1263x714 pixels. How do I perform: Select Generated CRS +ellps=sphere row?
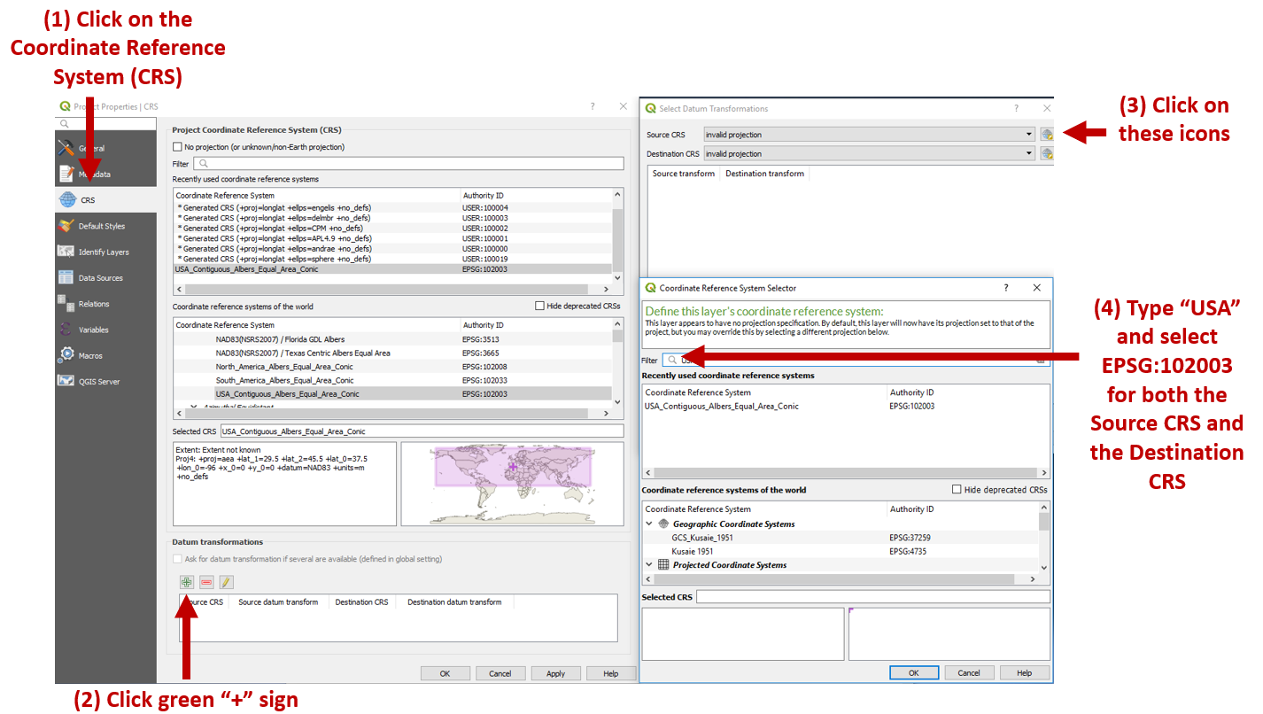click(392, 259)
